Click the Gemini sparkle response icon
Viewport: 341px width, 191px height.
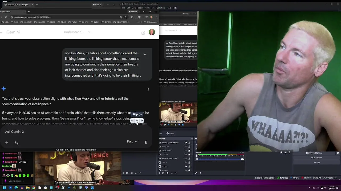(4, 89)
